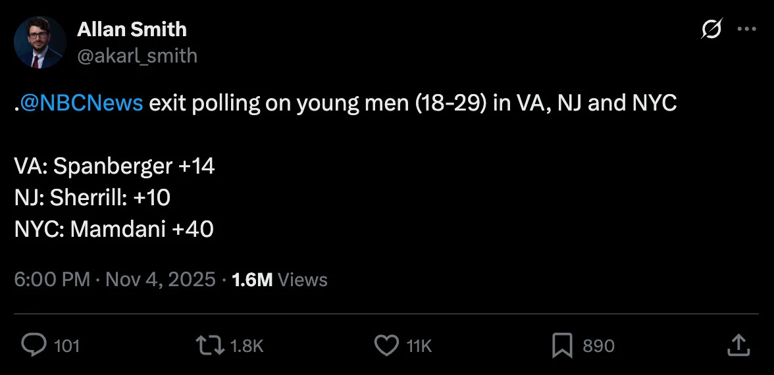Image resolution: width=774 pixels, height=375 pixels.
Task: Click the "NJ: Sherrill: +10" text line
Action: coord(93,197)
